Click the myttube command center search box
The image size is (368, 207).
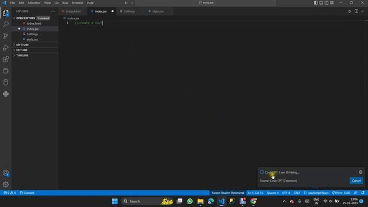206,3
